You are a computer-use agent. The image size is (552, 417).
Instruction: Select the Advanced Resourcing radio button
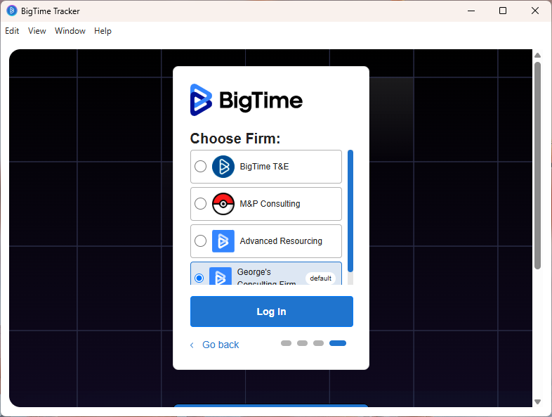click(x=200, y=241)
